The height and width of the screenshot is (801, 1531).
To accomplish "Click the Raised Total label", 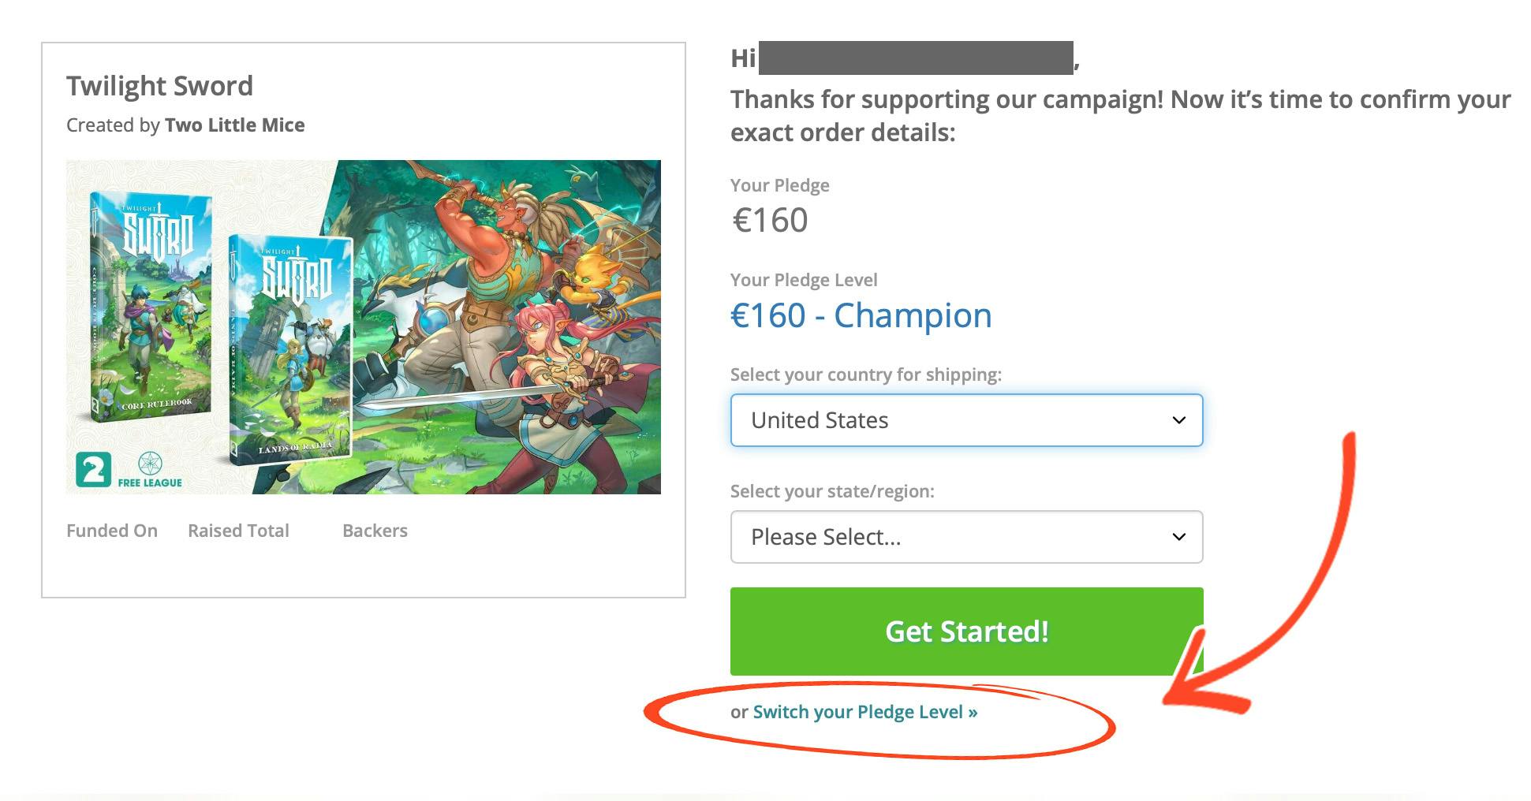I will (x=238, y=531).
